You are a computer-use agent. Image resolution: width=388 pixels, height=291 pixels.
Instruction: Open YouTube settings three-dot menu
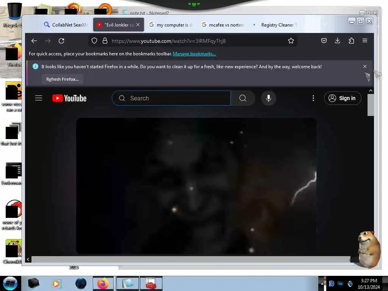tap(313, 98)
